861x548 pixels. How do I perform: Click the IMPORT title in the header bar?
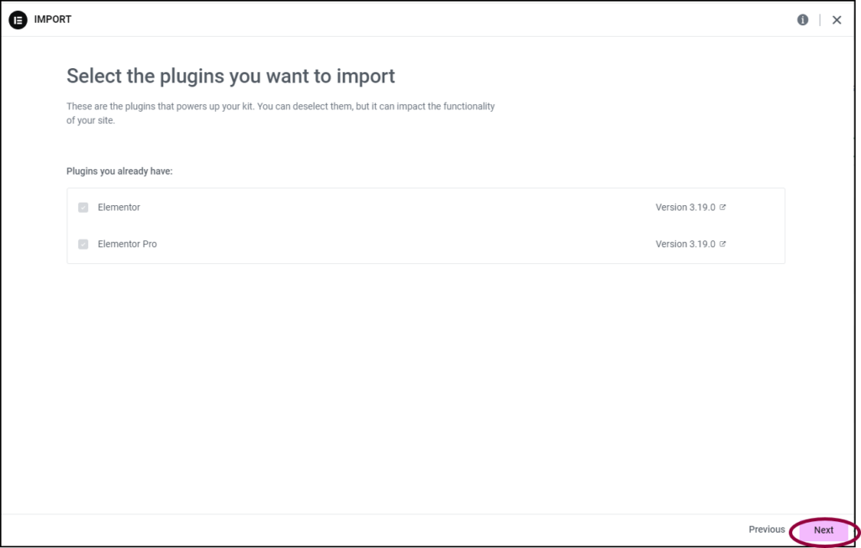point(53,19)
